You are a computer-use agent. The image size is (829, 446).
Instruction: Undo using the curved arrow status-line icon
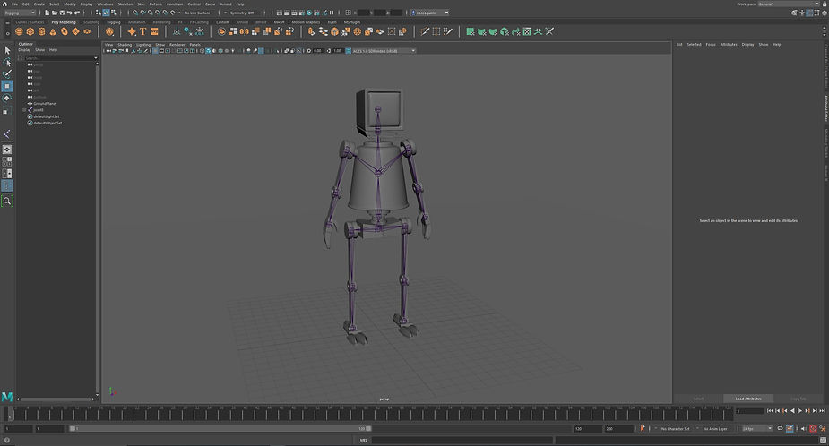click(69, 13)
